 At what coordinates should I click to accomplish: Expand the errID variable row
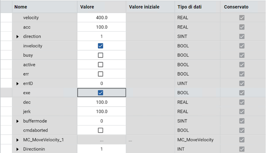click(x=18, y=84)
